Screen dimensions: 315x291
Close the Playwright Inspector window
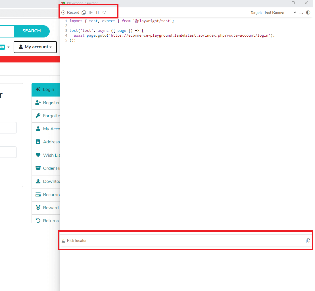(306, 3)
